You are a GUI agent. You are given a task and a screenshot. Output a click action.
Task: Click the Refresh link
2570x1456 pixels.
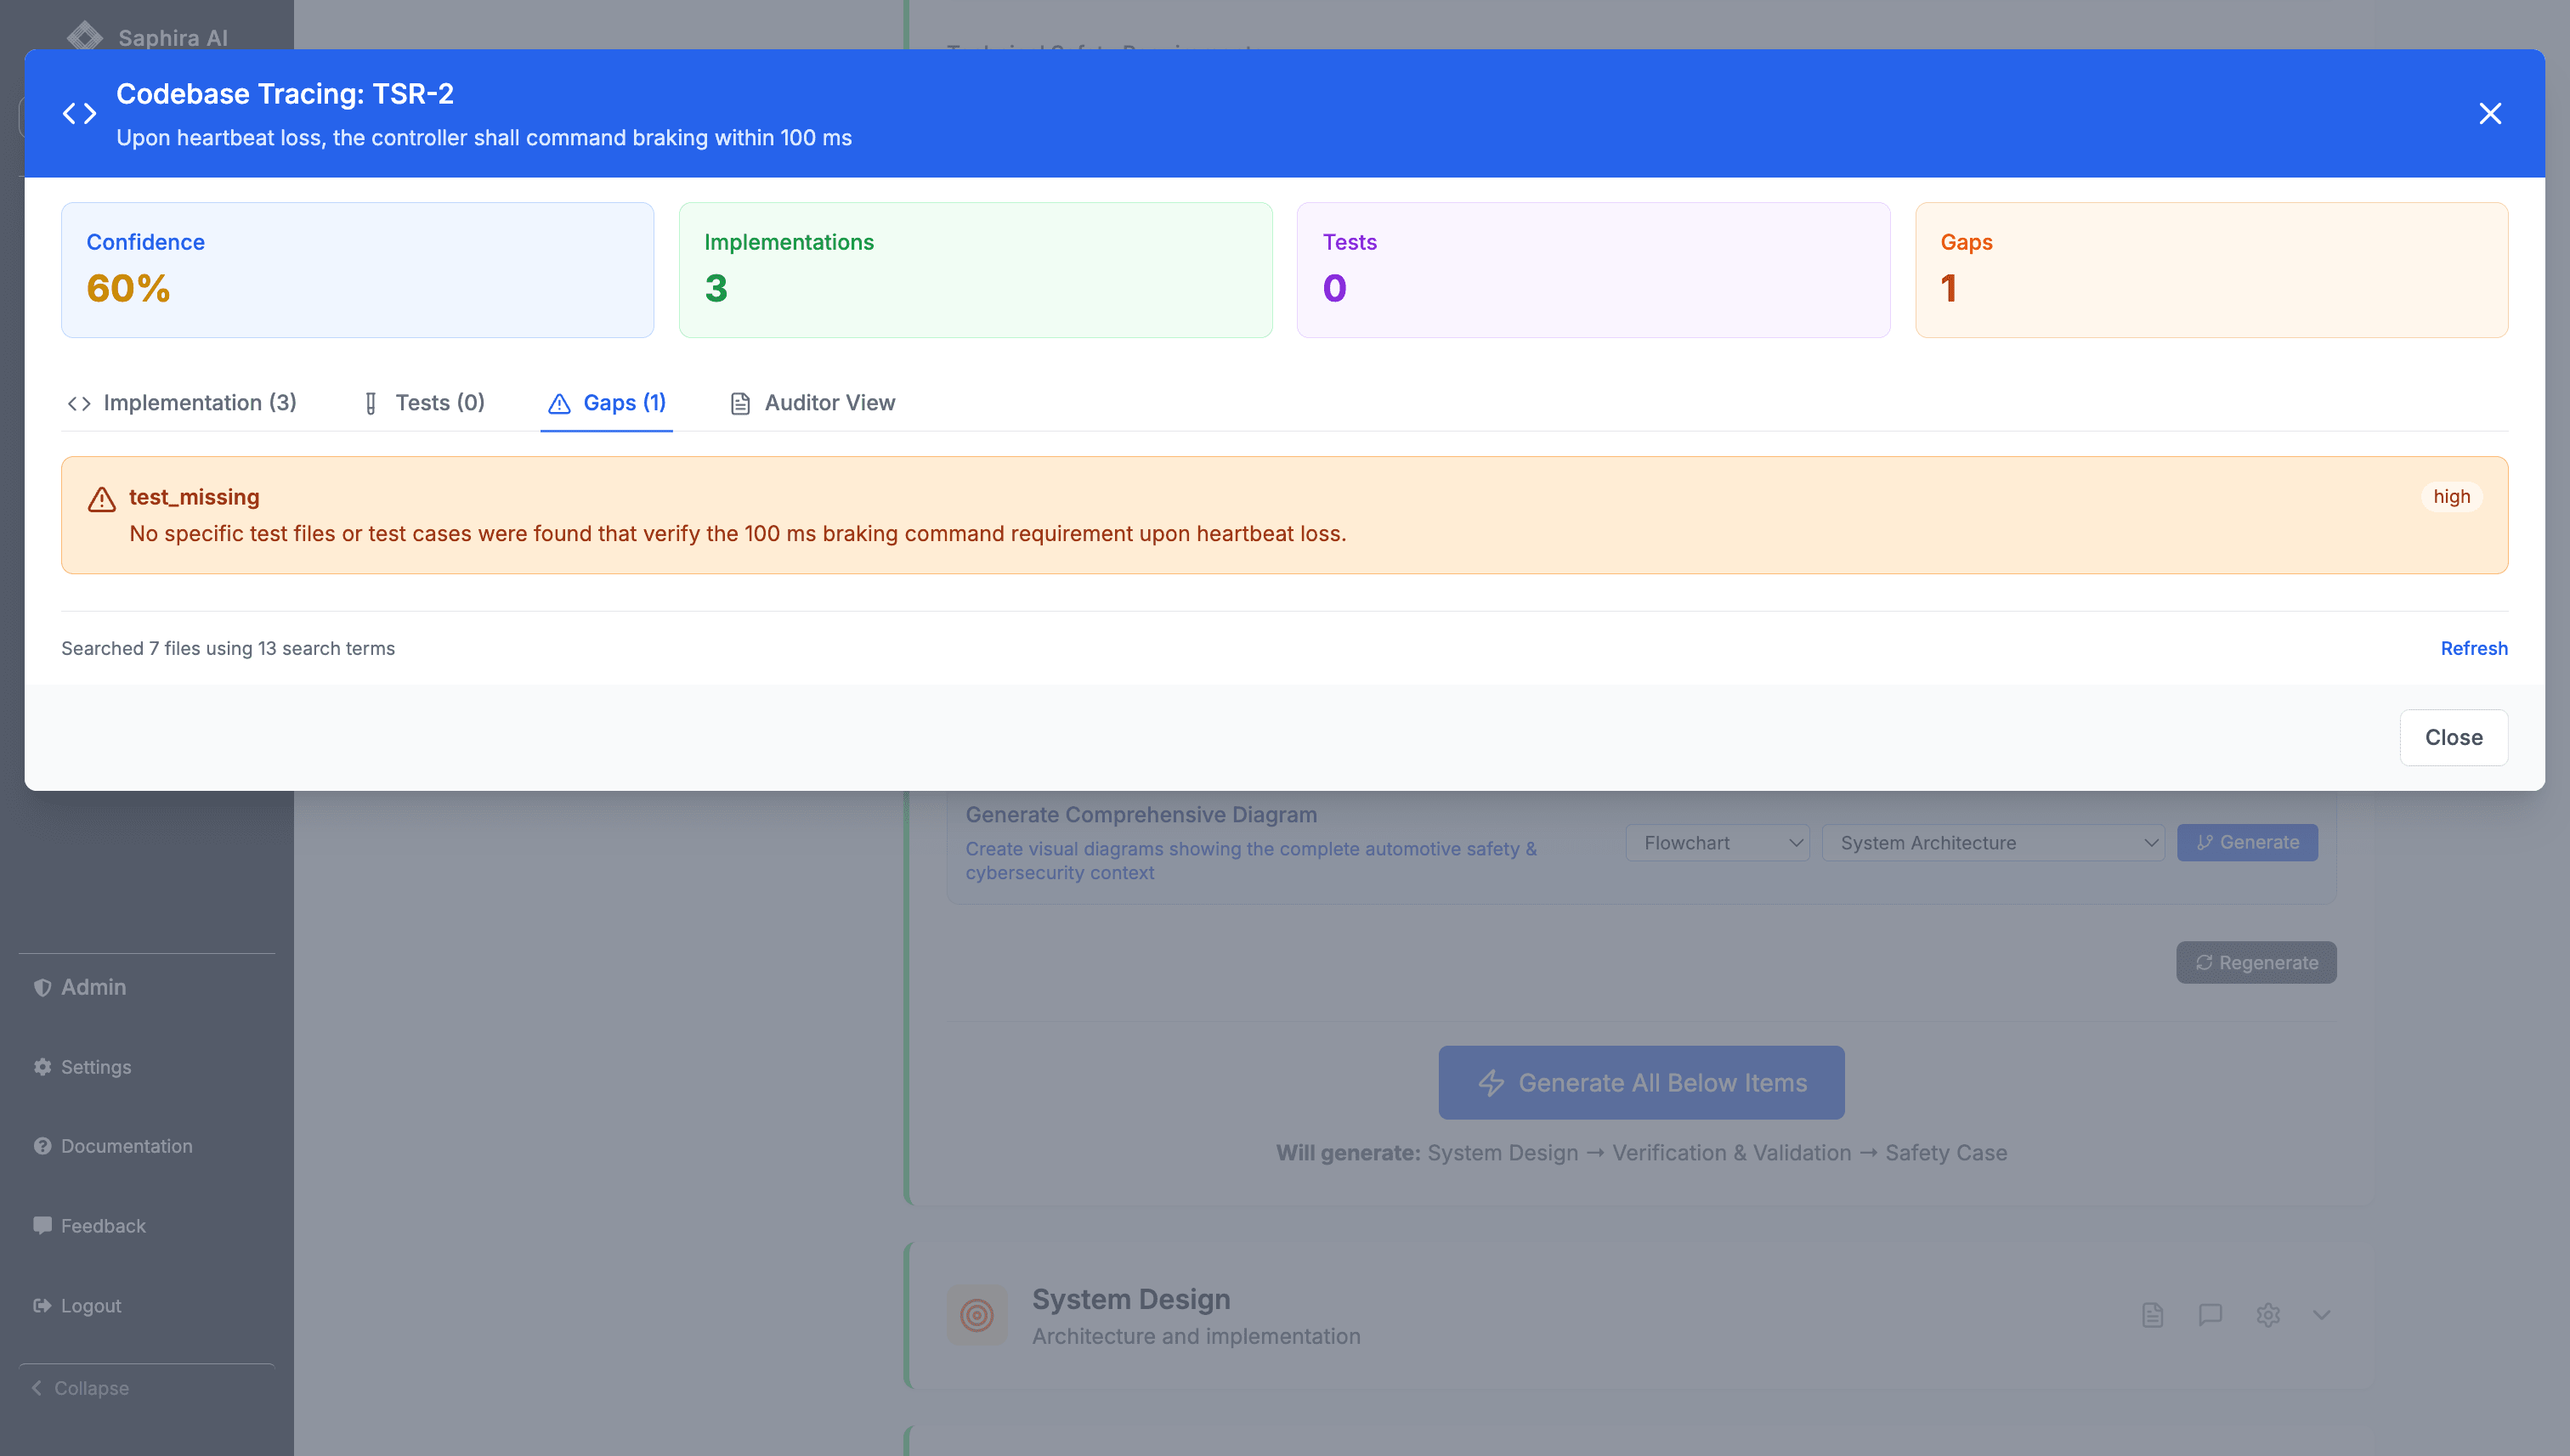click(x=2473, y=648)
